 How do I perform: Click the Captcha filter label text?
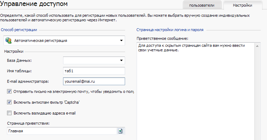tap(47, 102)
